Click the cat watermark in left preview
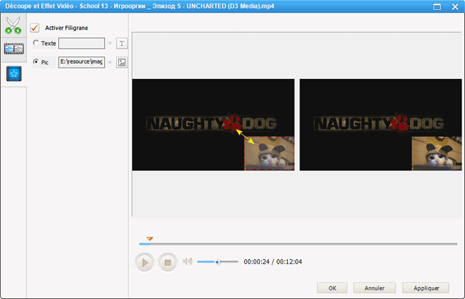 pyautogui.click(x=269, y=153)
